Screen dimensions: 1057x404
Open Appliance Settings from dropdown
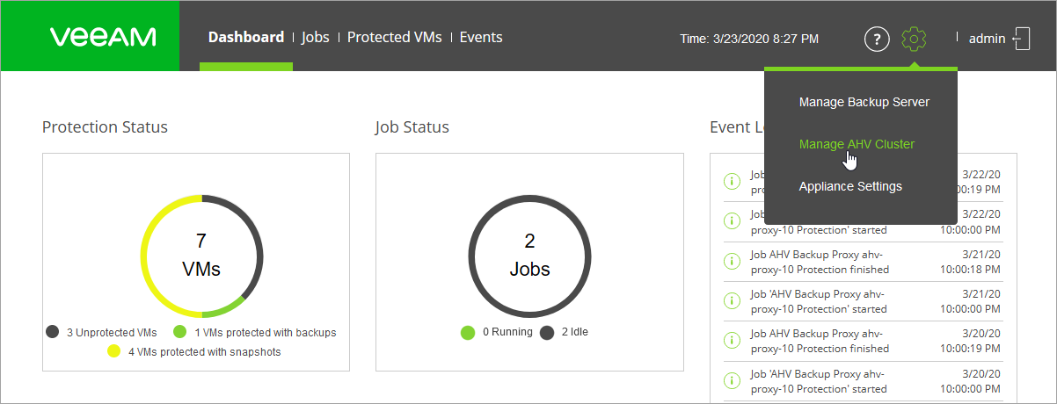(849, 186)
